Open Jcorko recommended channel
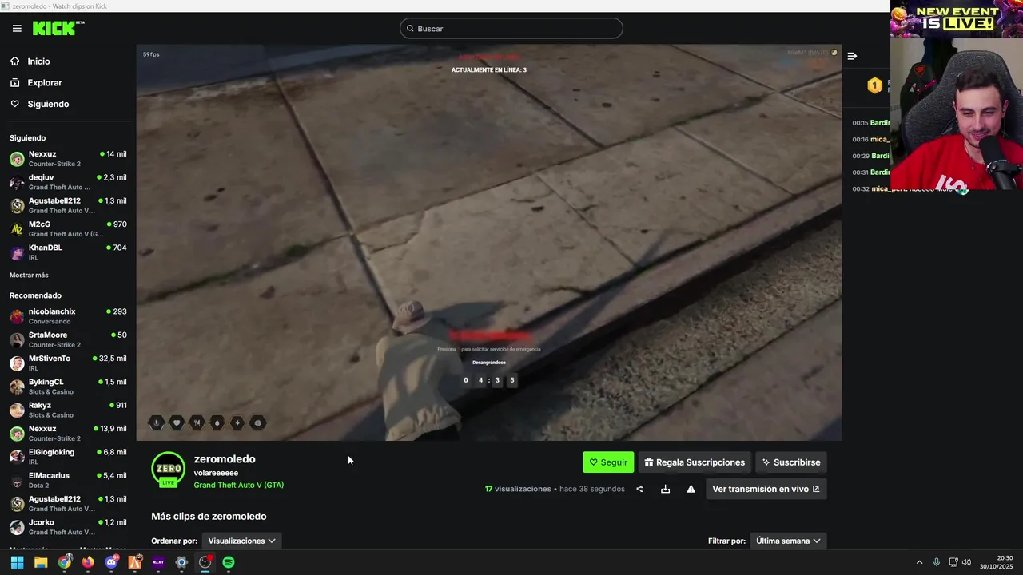The image size is (1023, 575). click(68, 527)
